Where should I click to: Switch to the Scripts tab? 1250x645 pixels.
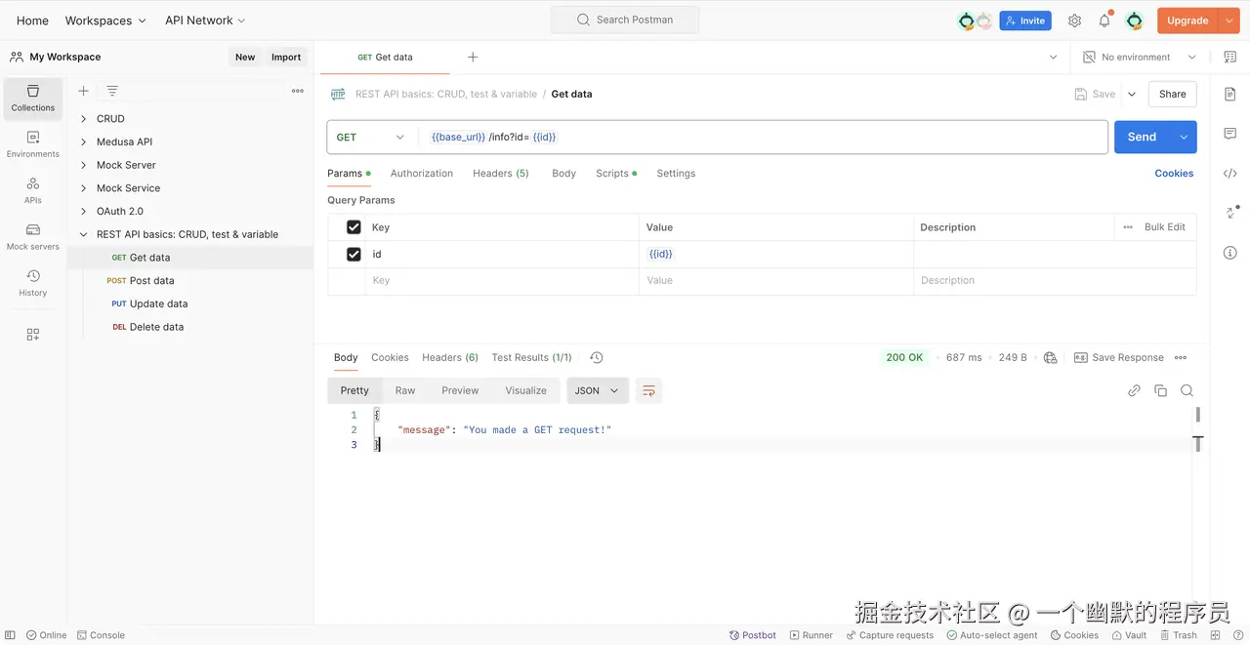pyautogui.click(x=615, y=174)
